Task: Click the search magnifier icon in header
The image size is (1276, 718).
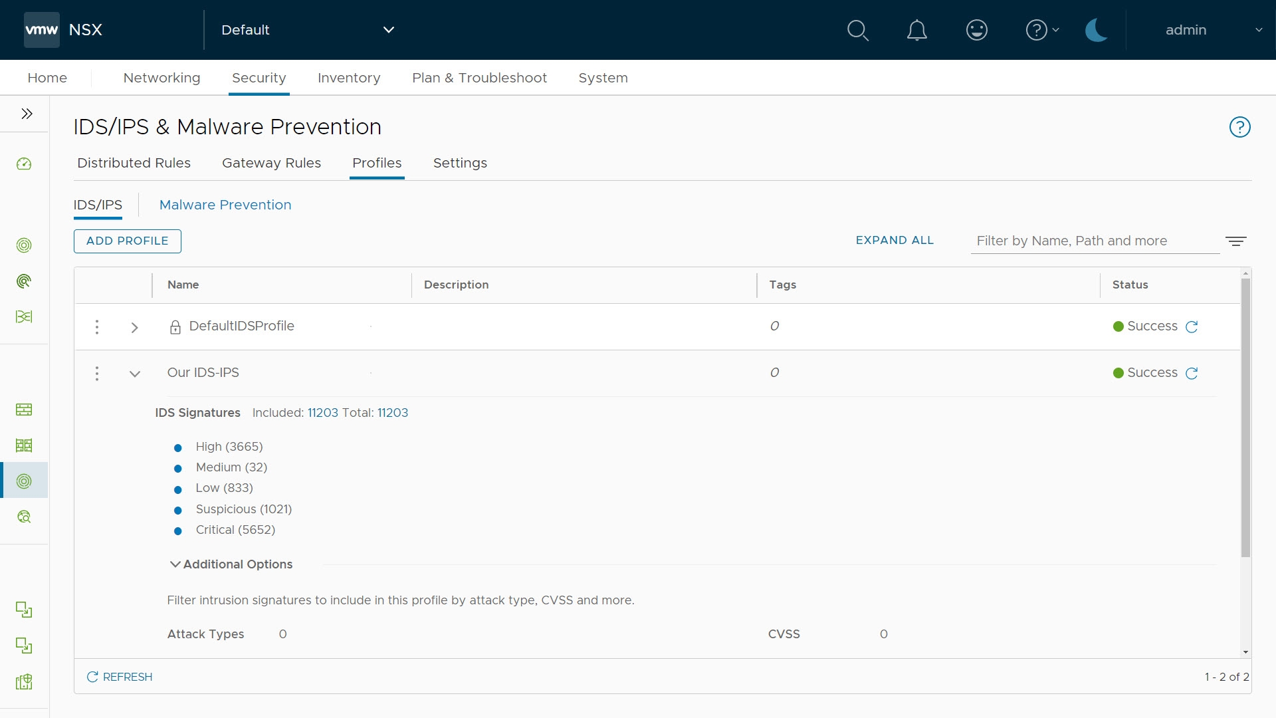Action: click(x=857, y=31)
